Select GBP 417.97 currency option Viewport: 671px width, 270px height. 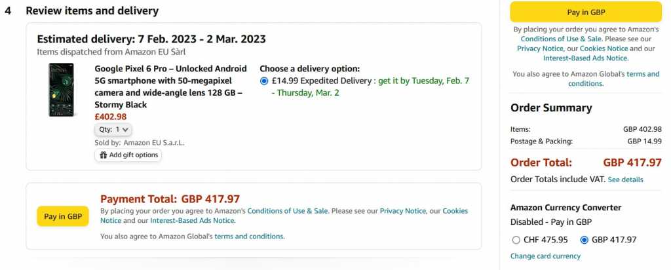point(585,240)
